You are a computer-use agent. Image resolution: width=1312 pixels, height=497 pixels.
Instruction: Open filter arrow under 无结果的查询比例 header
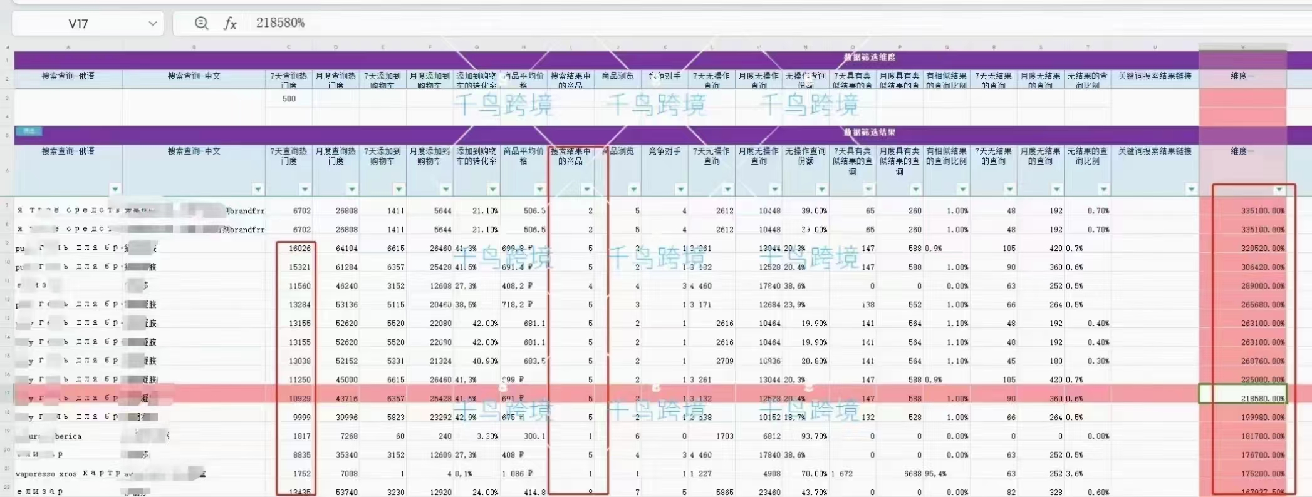pos(1103,189)
